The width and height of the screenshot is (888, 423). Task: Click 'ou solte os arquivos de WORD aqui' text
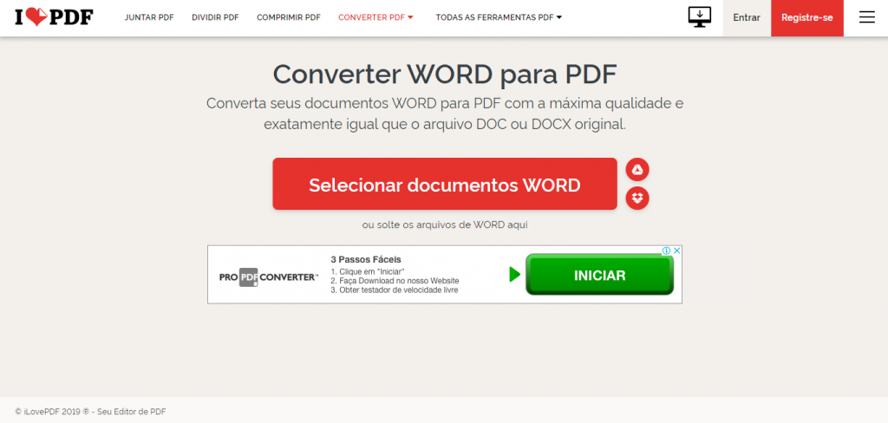(445, 225)
